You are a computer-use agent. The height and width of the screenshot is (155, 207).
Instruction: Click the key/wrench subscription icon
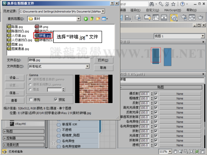(161, 4)
